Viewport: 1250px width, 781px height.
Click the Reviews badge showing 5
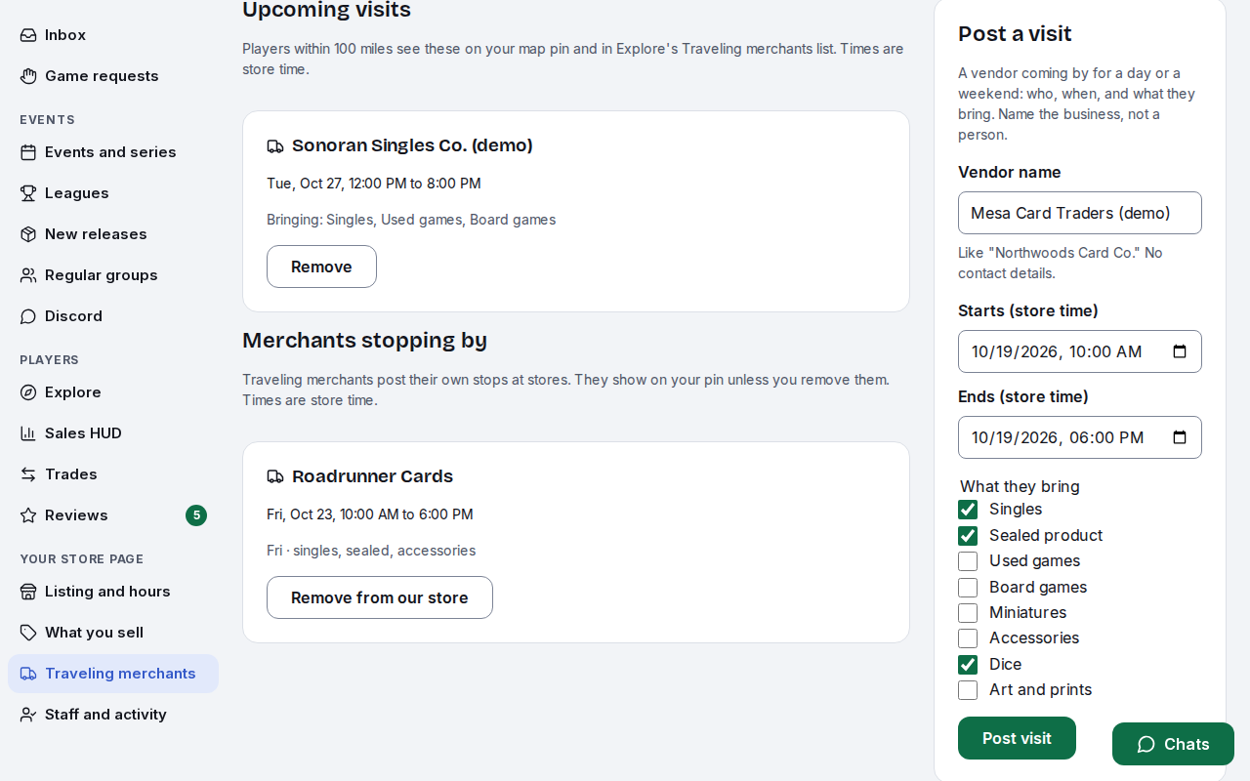[196, 515]
